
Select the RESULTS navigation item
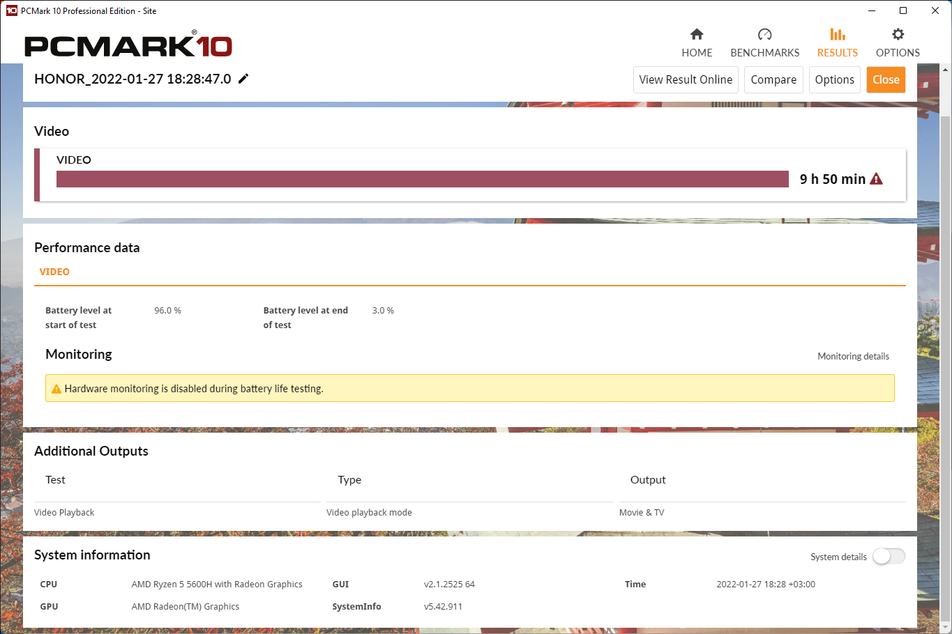coord(838,43)
